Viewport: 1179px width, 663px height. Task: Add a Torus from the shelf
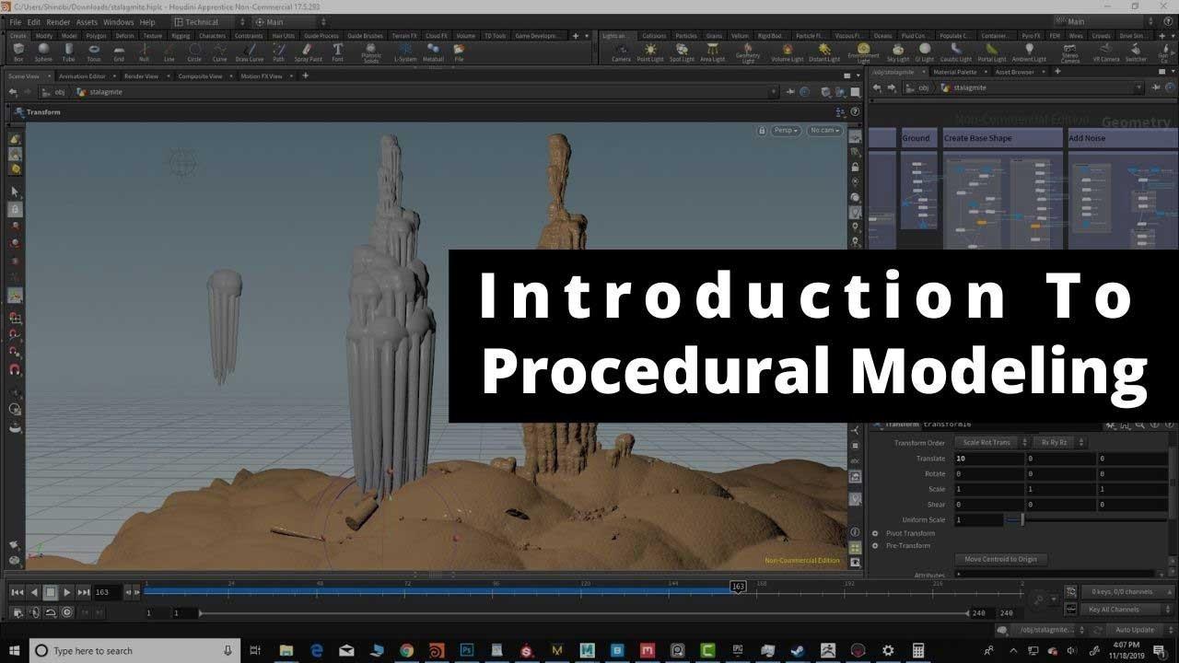point(94,52)
